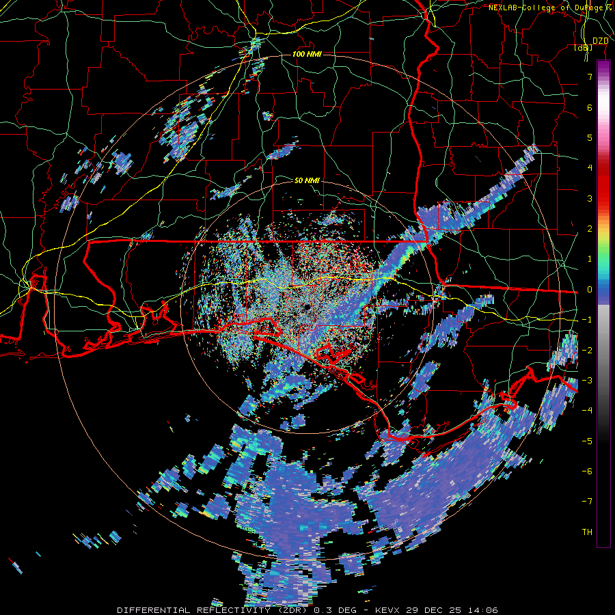Screen dimensions: 615x615
Task: Click the 100 NMI range ring label
Action: coord(307,54)
